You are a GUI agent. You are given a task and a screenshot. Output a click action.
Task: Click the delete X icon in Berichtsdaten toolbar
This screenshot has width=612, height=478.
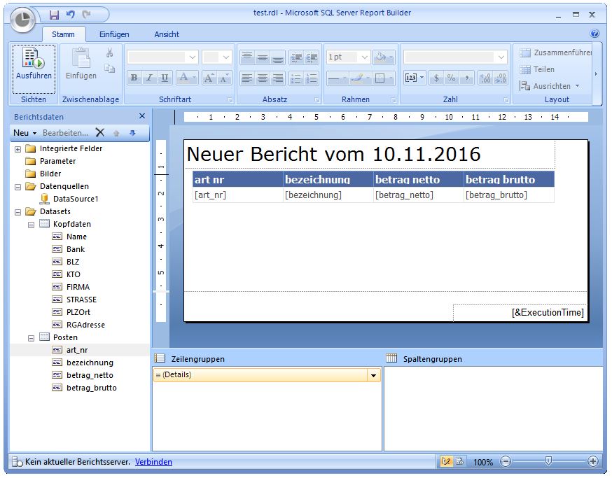point(100,133)
